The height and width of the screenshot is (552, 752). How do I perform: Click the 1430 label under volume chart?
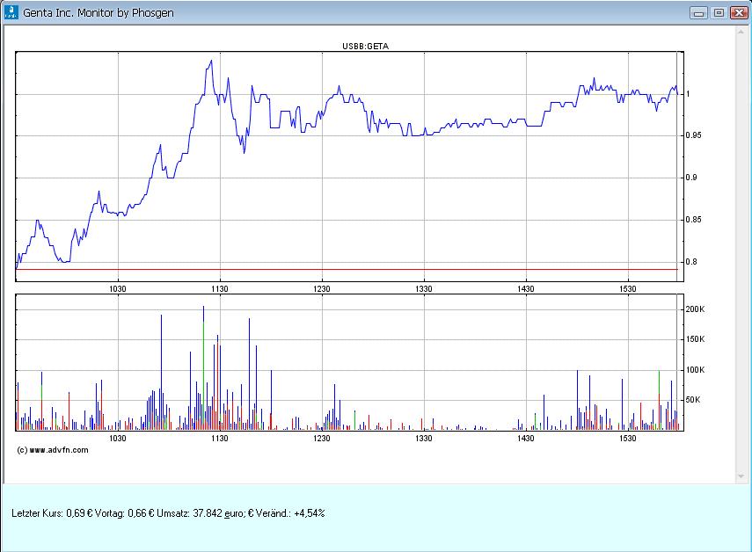(526, 439)
